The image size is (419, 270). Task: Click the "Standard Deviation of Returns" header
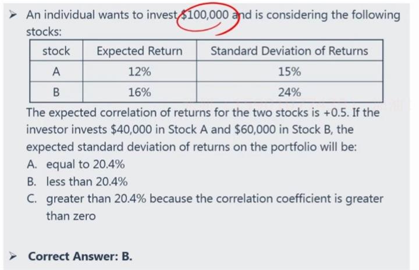click(289, 51)
